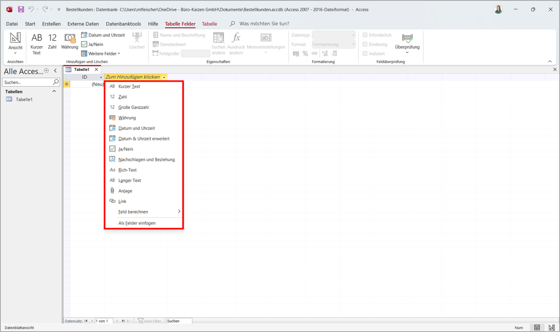Image resolution: width=560 pixels, height=332 pixels.
Task: Open the Zum Hinzufügen klicken column dropdown
Action: pyautogui.click(x=164, y=77)
